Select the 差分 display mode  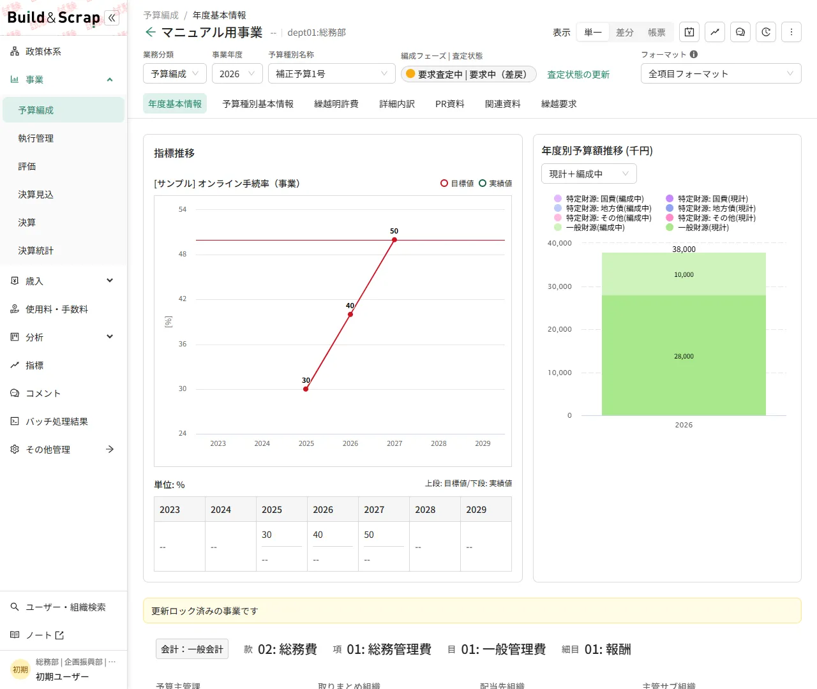point(625,32)
